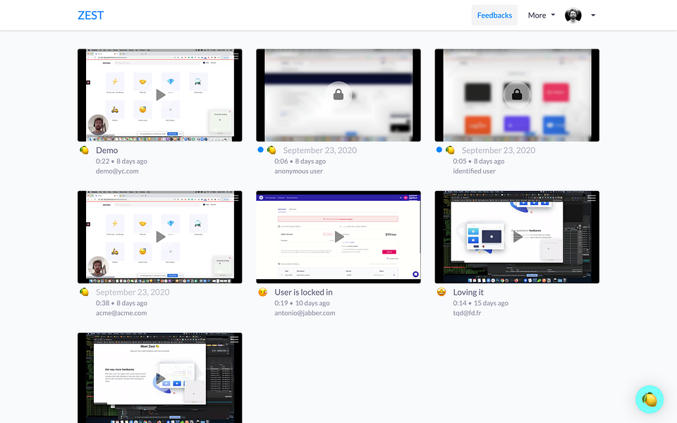Click lemon icon on anonymous user feedback
677x423 pixels.
pyautogui.click(x=272, y=150)
